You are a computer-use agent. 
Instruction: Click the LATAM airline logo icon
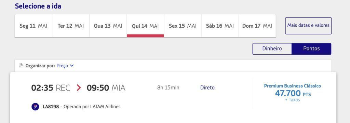click(x=35, y=107)
